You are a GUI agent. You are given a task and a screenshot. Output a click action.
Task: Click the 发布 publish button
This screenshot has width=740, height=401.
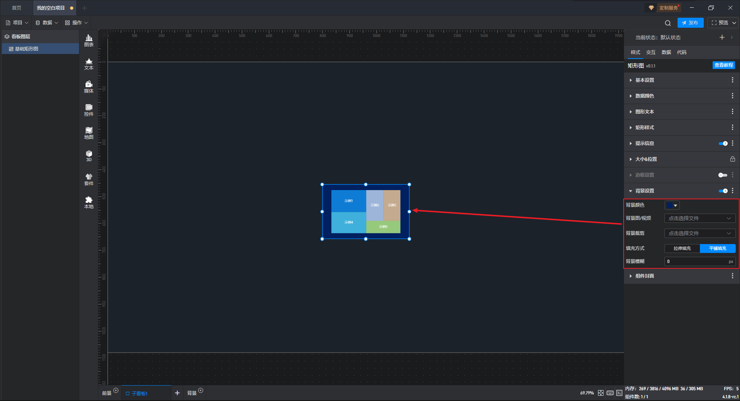point(690,23)
